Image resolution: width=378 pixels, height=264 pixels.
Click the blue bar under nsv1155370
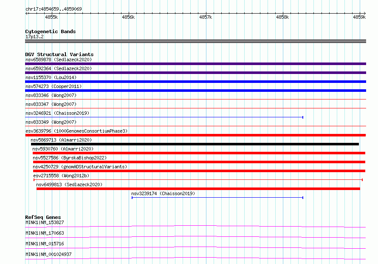click(195, 82)
